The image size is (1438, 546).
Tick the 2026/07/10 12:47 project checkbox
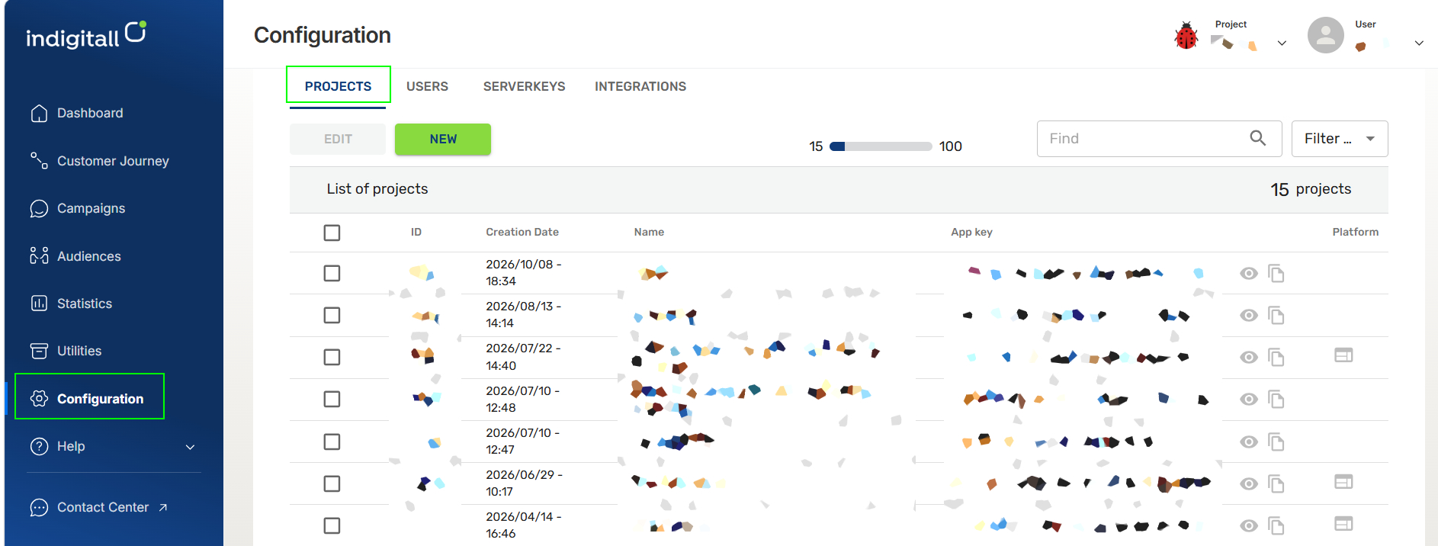[332, 442]
